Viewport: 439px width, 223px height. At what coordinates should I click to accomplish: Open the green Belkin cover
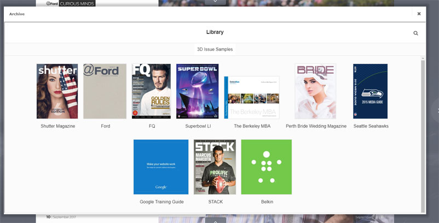(267, 167)
